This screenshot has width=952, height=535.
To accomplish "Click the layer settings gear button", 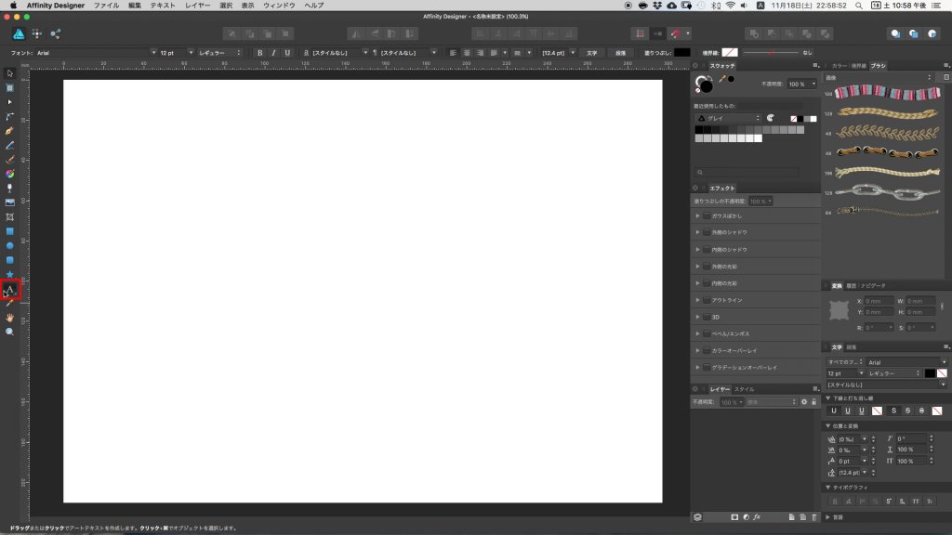I will [x=804, y=402].
